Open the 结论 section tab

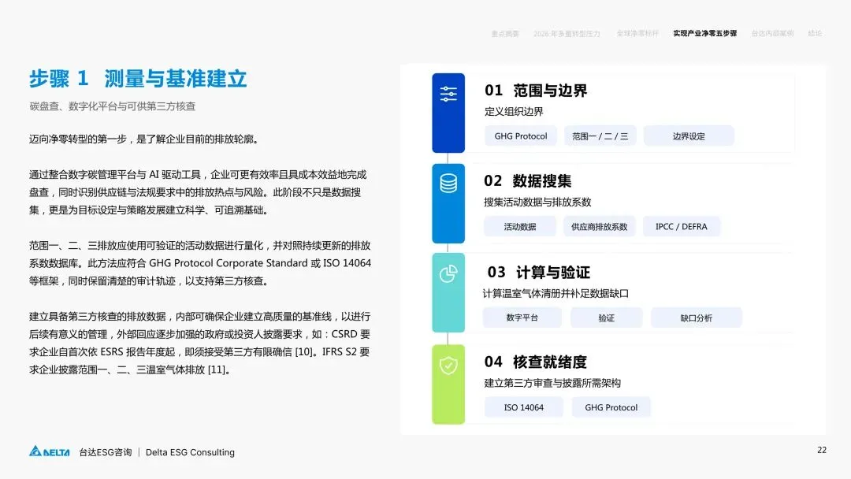click(815, 34)
